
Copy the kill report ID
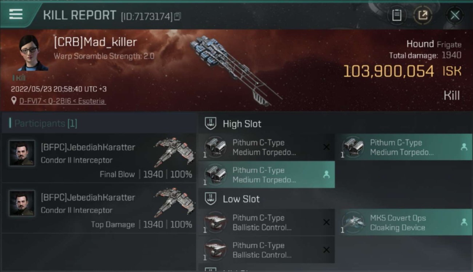click(x=178, y=16)
